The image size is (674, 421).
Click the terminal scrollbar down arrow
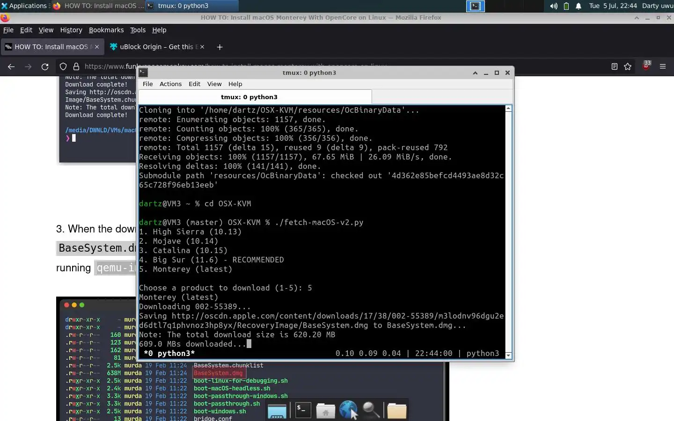point(509,355)
